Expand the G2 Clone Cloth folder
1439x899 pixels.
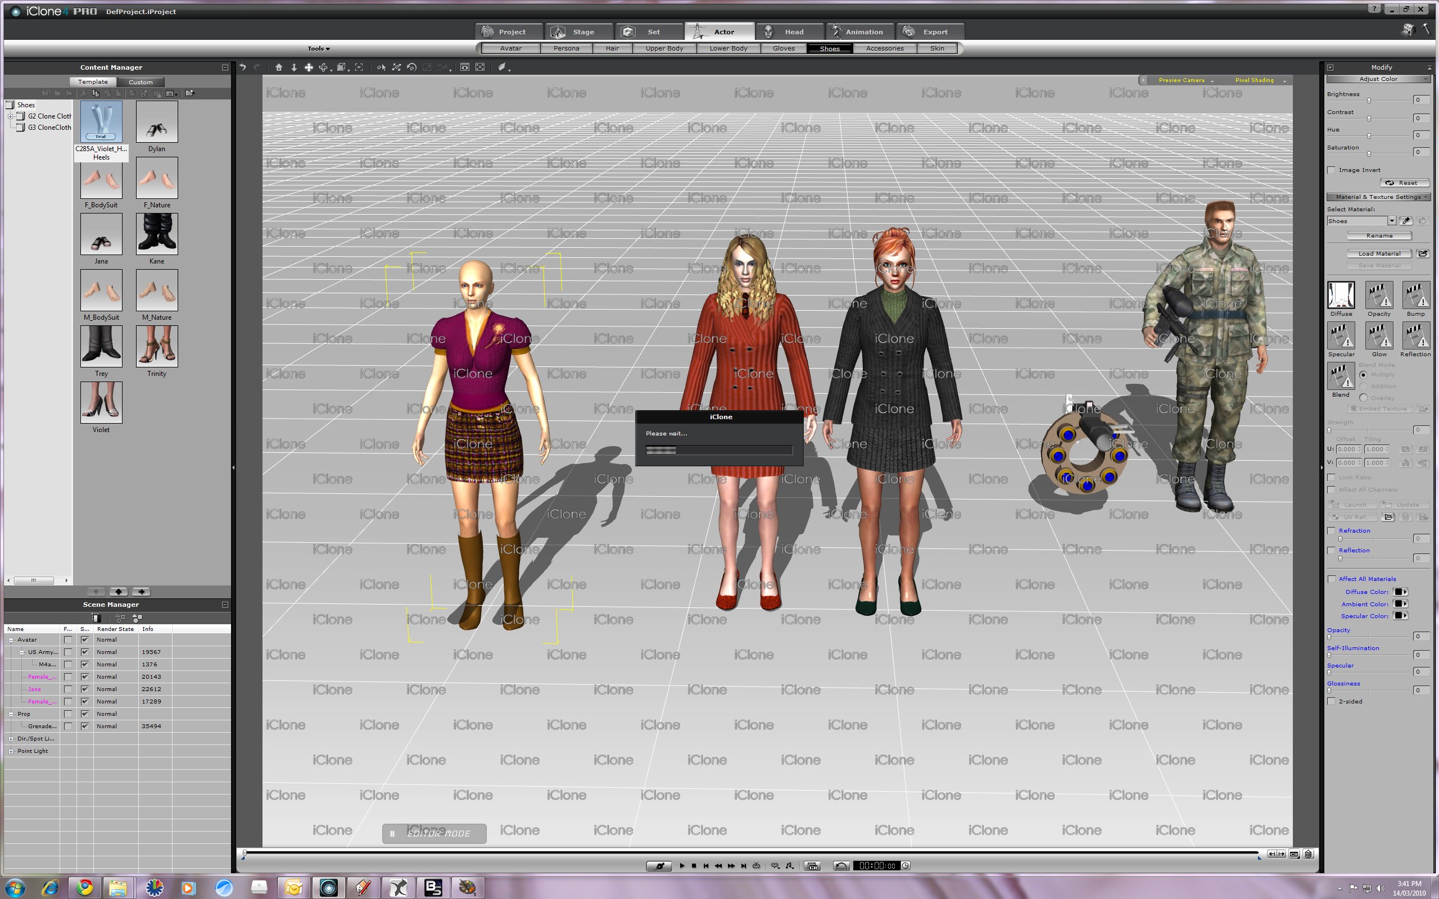point(10,116)
